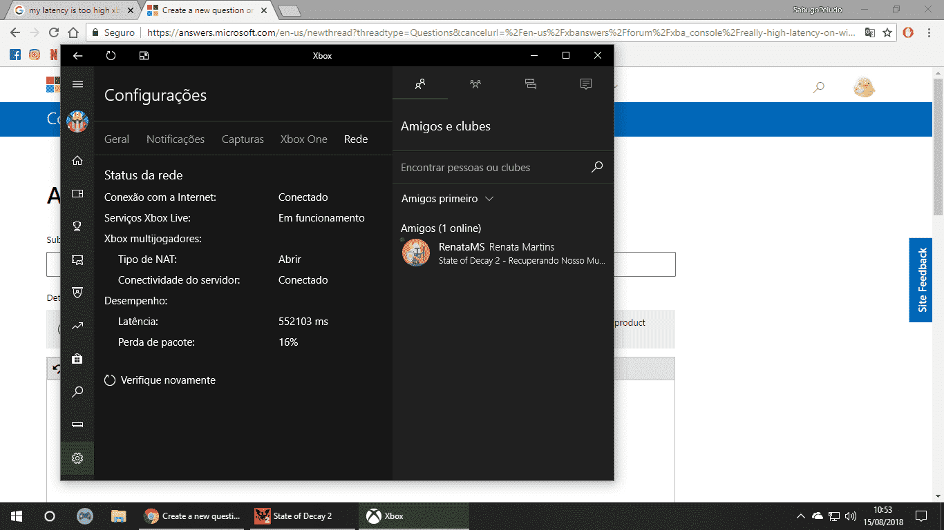Click the Tipo de NAT value Abrir

(x=290, y=259)
